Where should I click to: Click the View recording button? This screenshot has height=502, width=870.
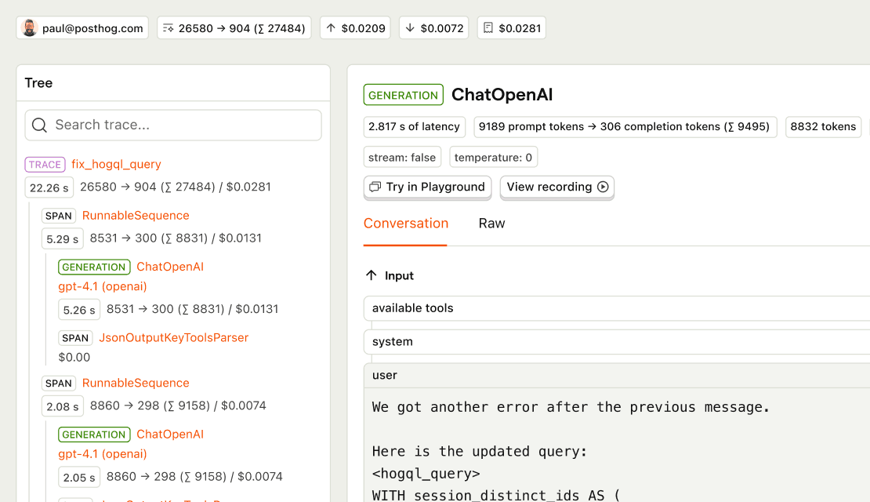[557, 187]
